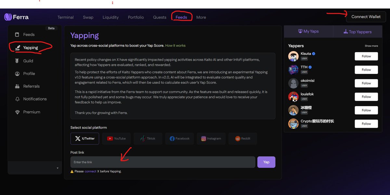Switch to the My Yaps tab
This screenshot has height=195, width=390.
[308, 31]
